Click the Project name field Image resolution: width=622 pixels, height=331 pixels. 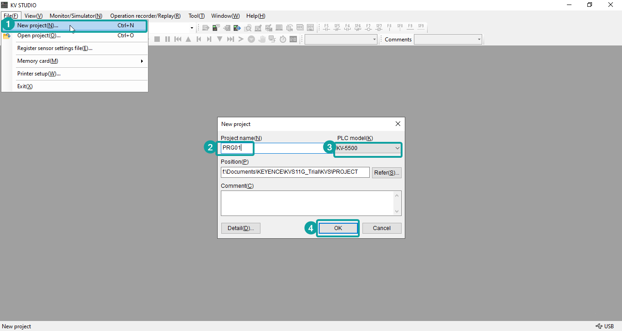pos(277,148)
